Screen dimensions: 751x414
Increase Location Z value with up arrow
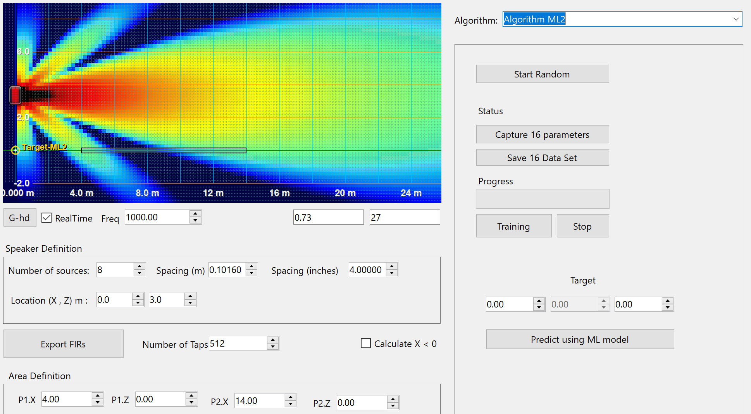coord(190,296)
